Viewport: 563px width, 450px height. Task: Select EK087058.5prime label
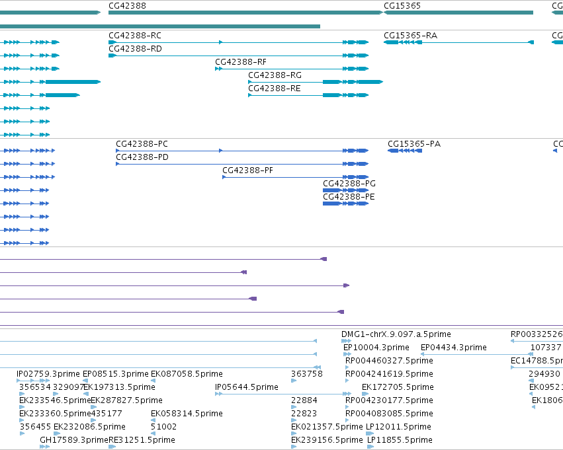[187, 374]
